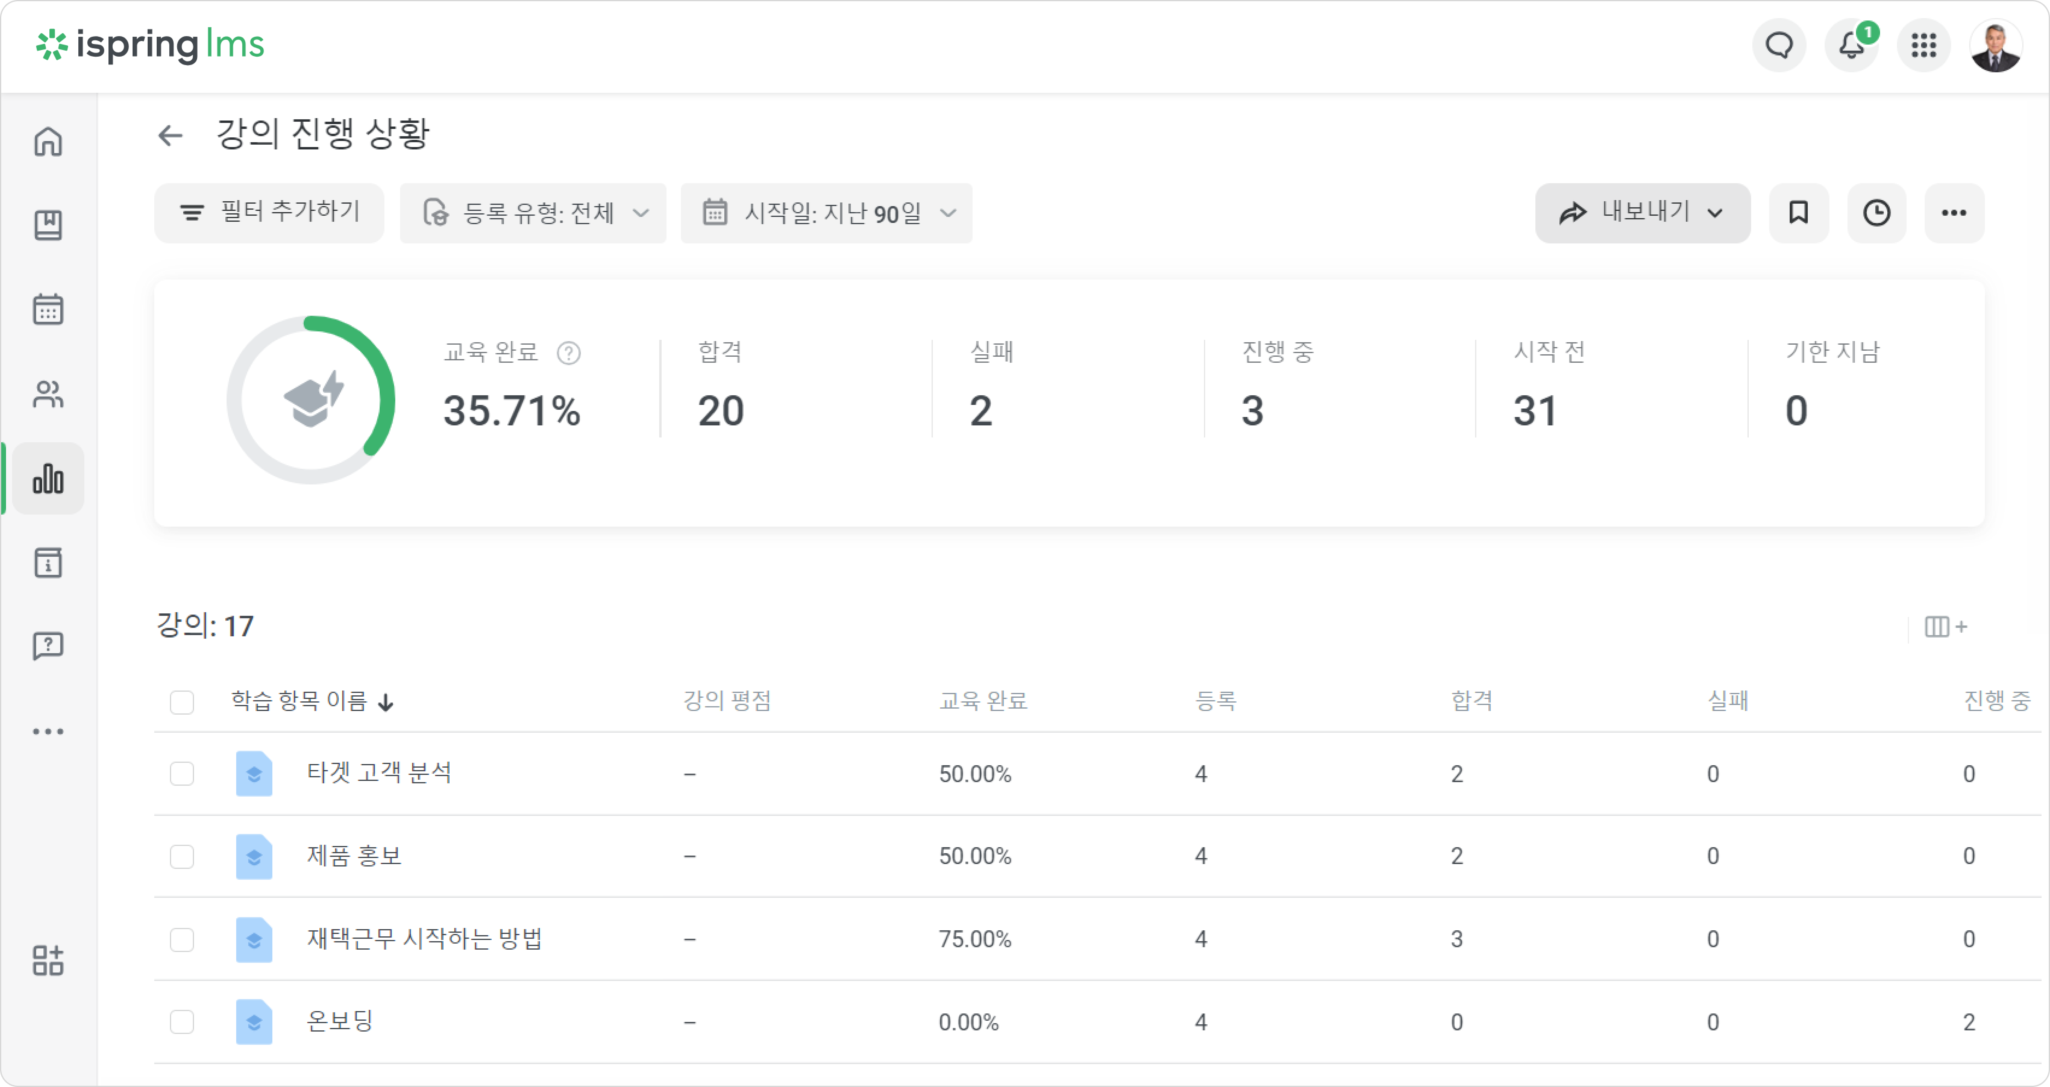The image size is (2050, 1087).
Task: Sort by 실패 column header
Action: [1729, 701]
